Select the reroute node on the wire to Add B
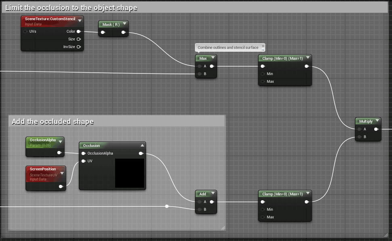The height and width of the screenshot is (241, 392). click(167, 206)
